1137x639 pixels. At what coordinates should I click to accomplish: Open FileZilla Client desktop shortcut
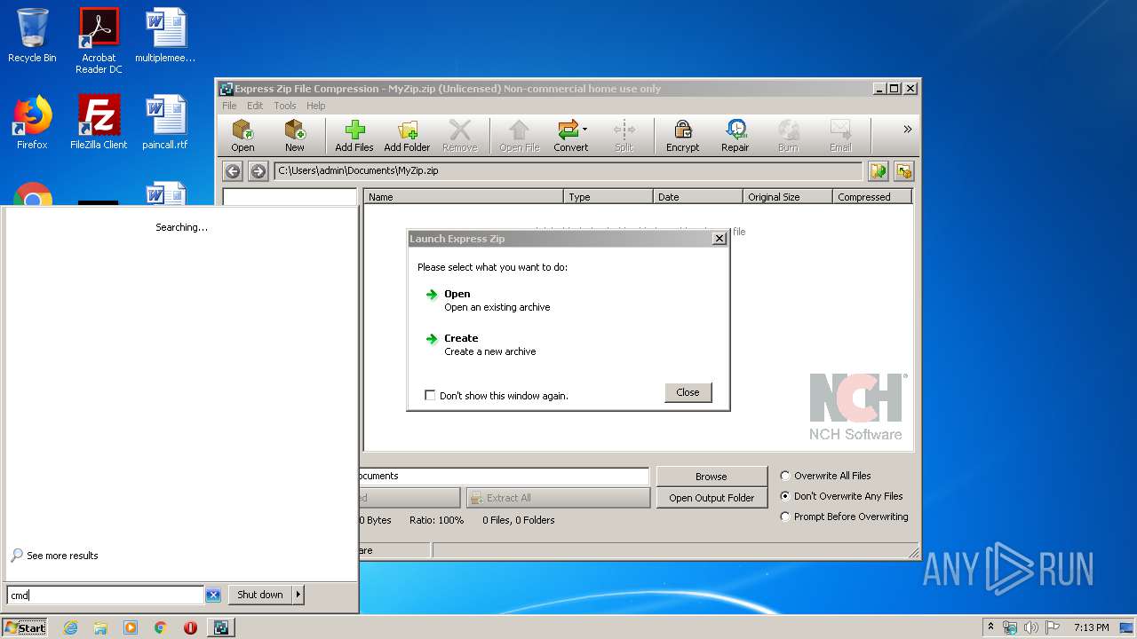click(x=99, y=122)
